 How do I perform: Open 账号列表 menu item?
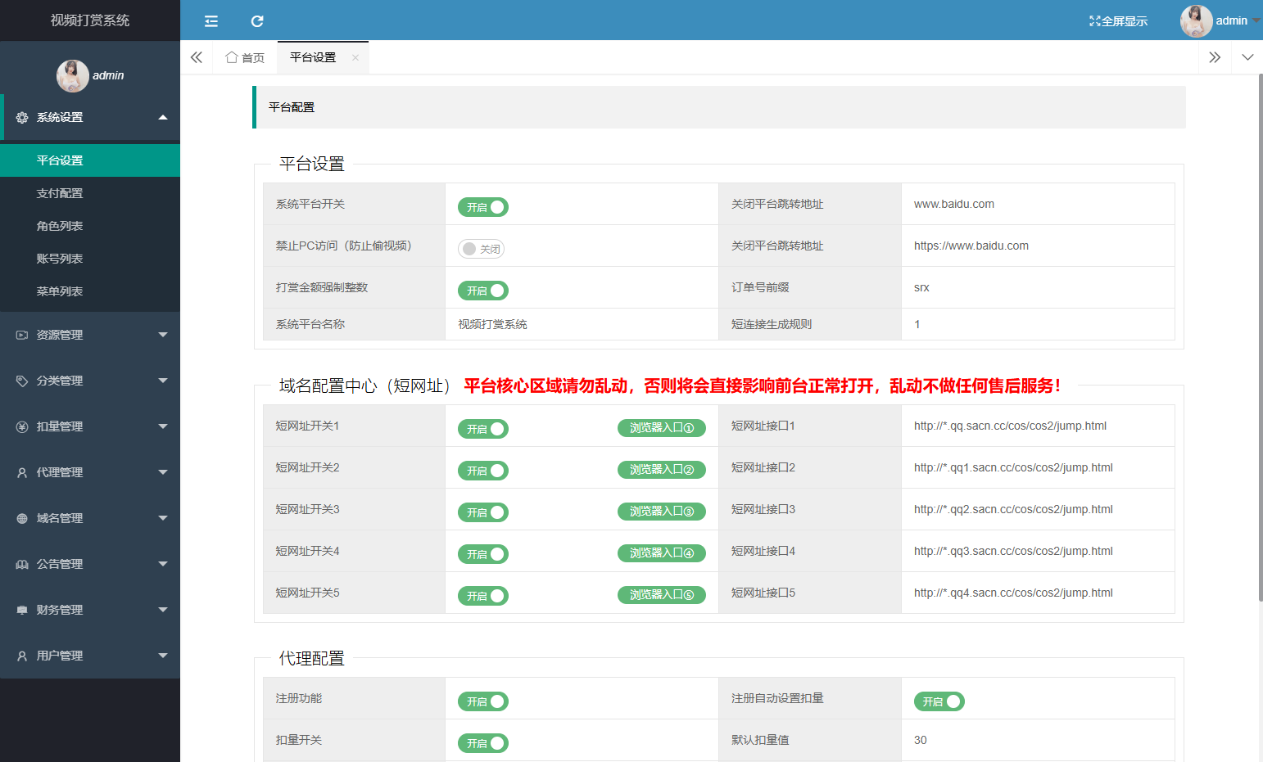(90, 259)
